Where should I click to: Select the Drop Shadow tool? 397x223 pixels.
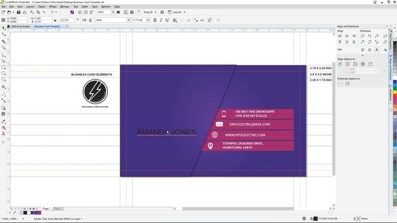(x=3, y=108)
